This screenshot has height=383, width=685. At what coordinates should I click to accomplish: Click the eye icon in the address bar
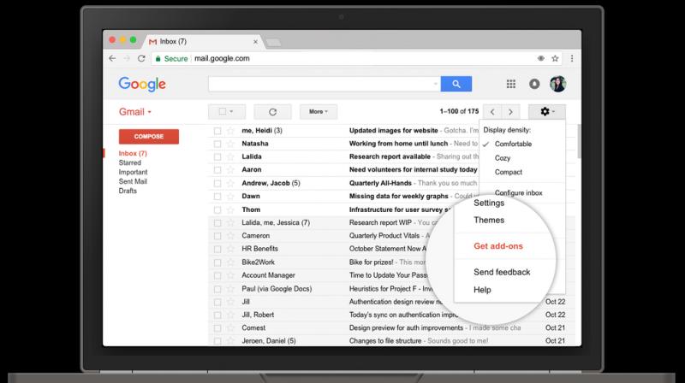click(x=541, y=58)
